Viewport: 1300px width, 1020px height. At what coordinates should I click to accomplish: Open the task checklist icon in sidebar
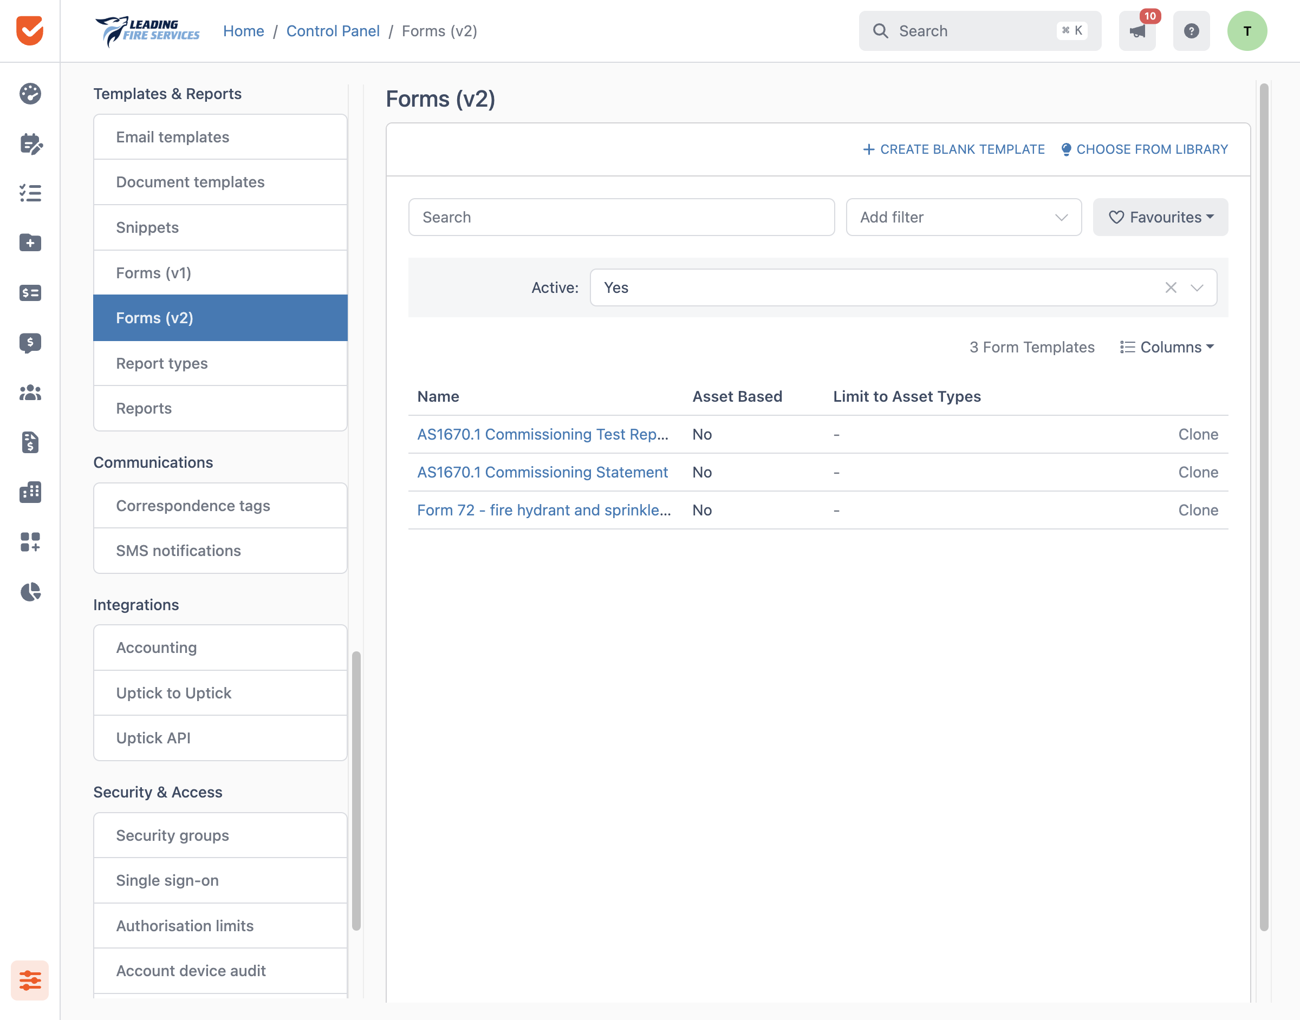(30, 193)
